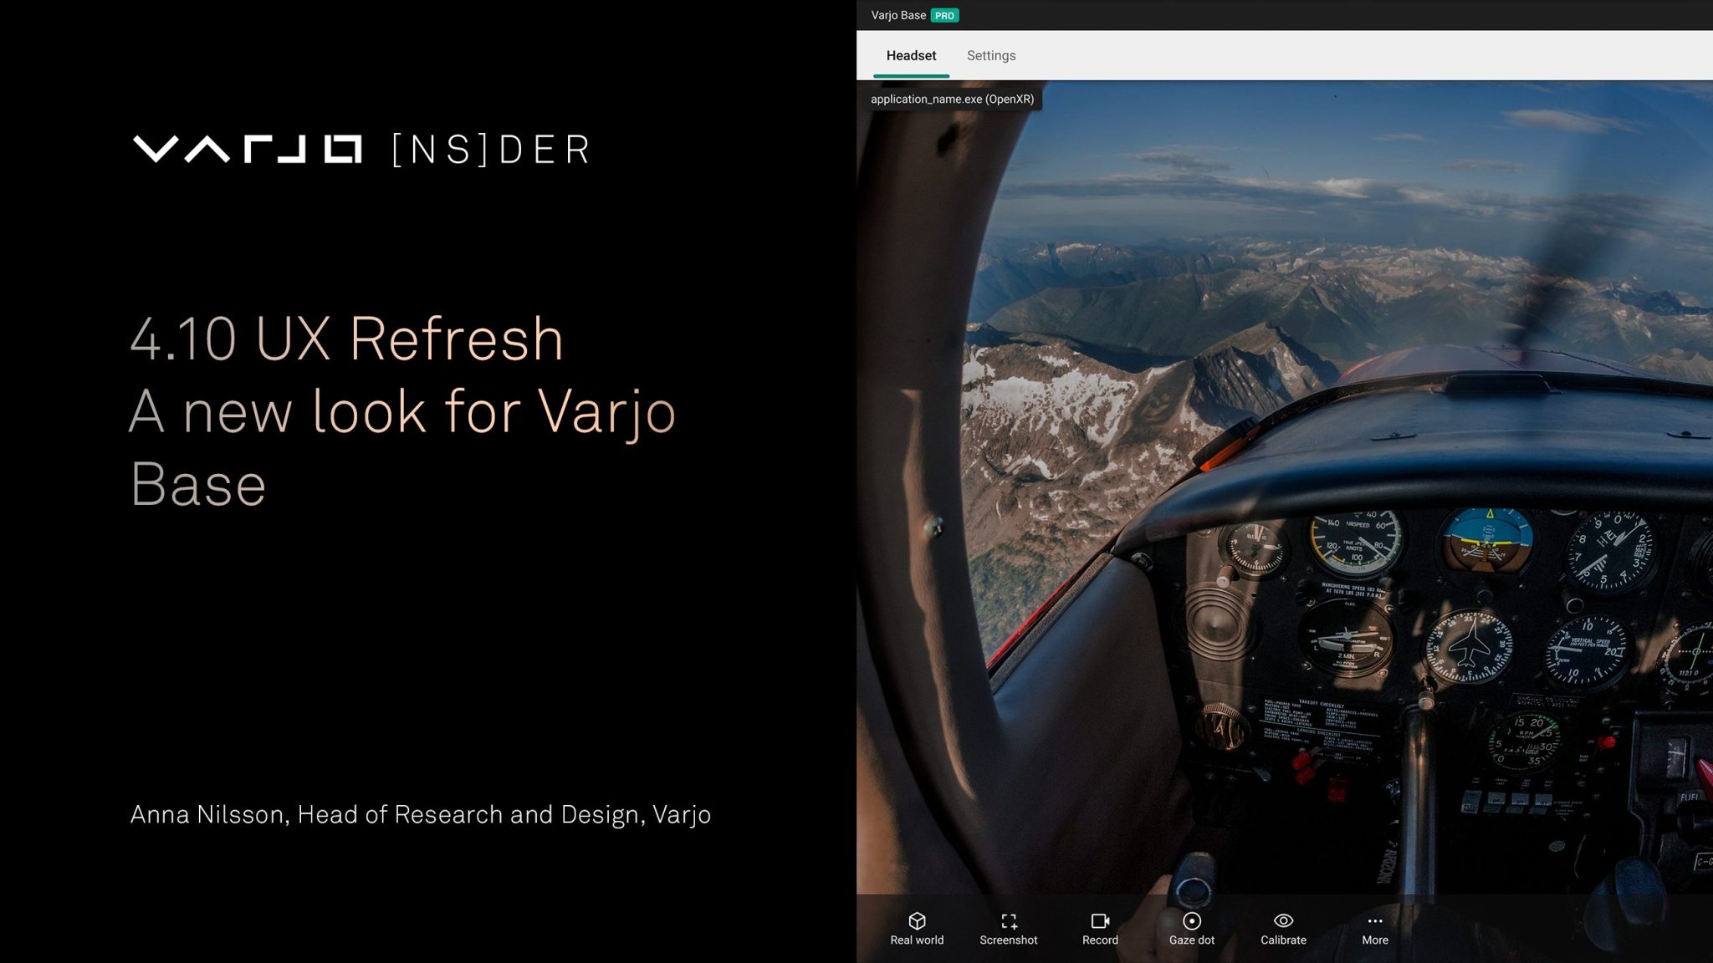Click the Gaze dot target icon
The width and height of the screenshot is (1713, 963).
click(1192, 921)
